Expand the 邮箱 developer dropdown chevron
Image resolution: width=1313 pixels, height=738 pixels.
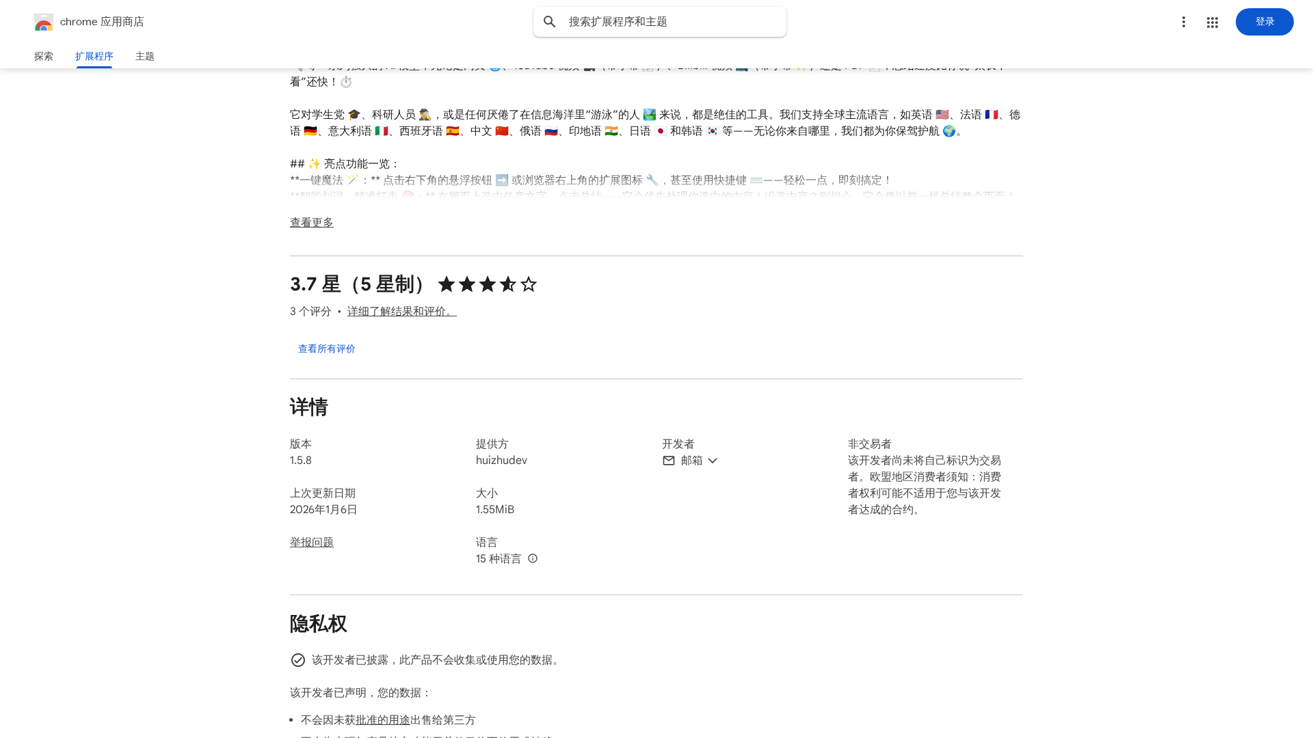(713, 461)
